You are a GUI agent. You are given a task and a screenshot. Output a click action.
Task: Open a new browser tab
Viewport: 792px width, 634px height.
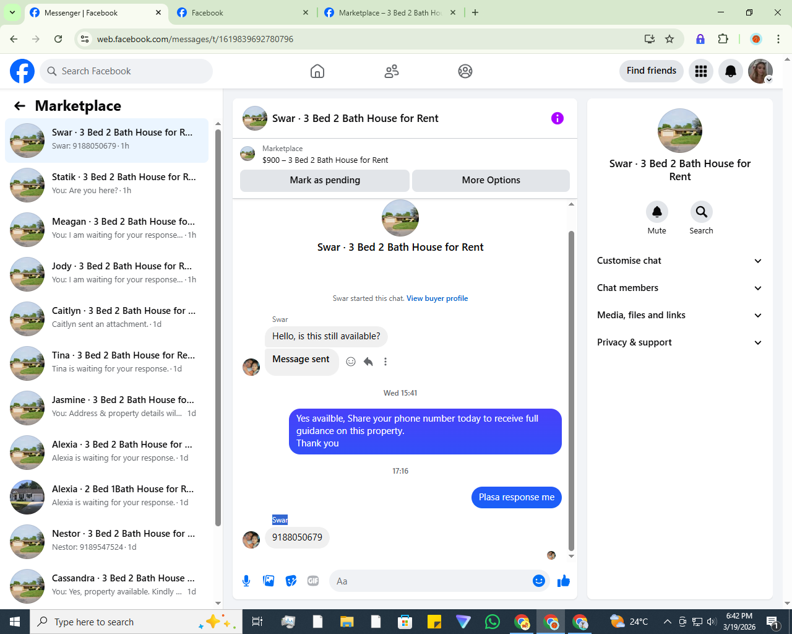[475, 12]
